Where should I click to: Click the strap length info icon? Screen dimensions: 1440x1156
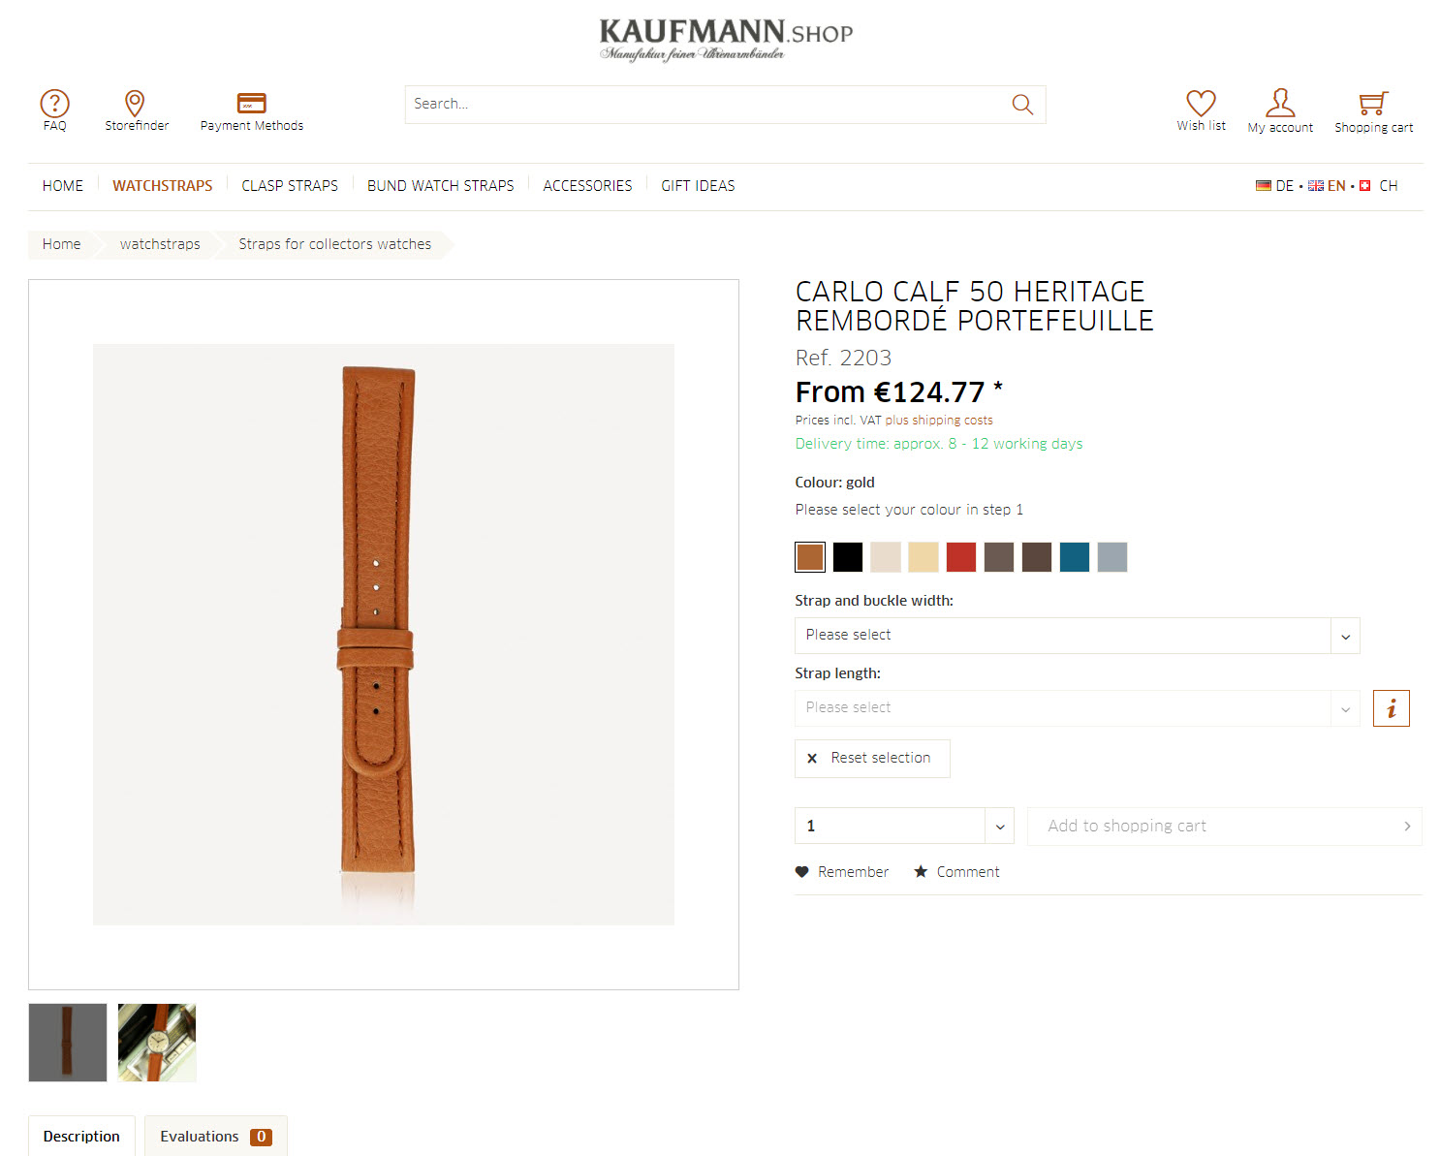[1391, 708]
